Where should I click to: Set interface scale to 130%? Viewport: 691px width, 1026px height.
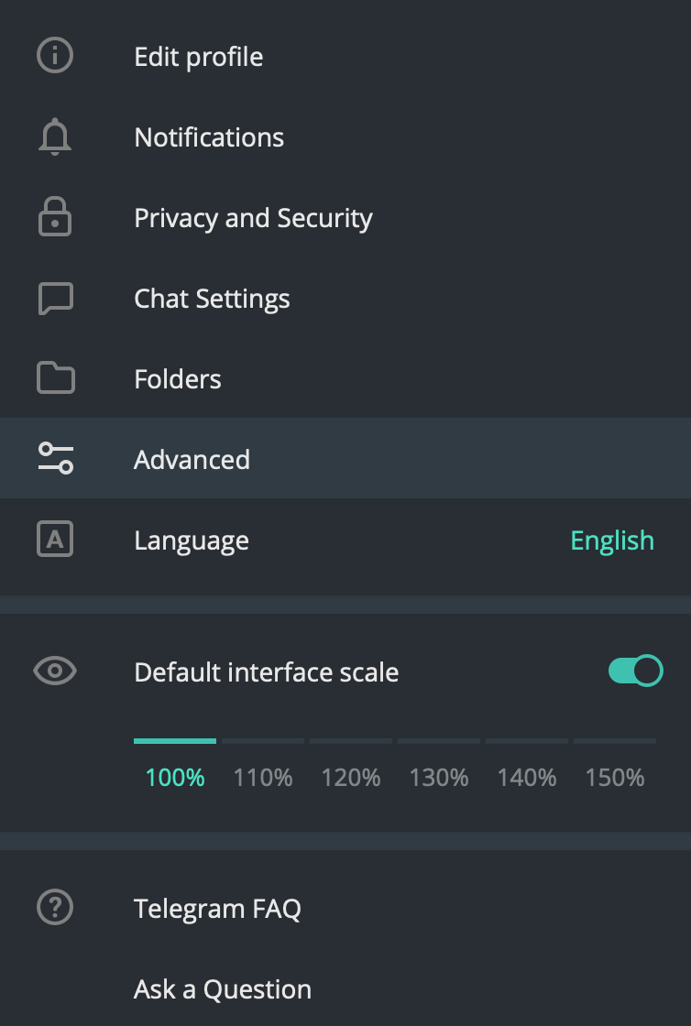(x=439, y=778)
